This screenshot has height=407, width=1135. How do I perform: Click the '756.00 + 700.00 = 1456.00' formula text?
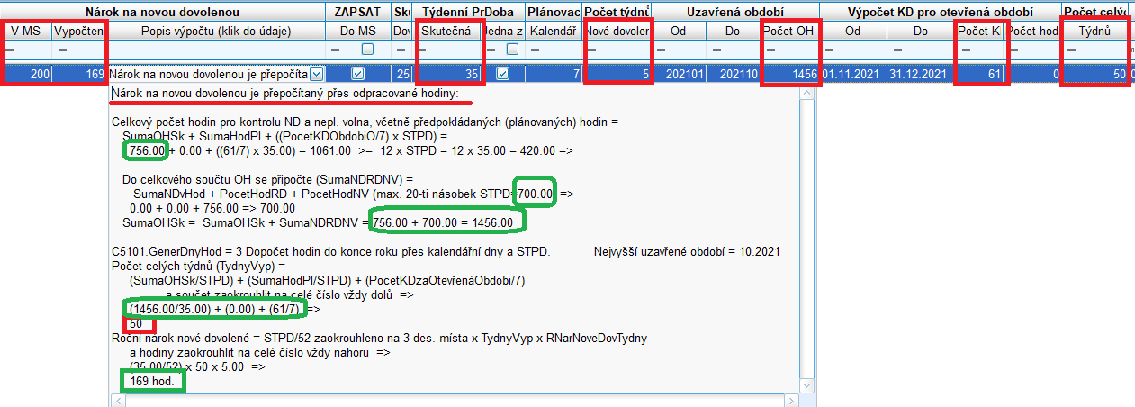pyautogui.click(x=443, y=222)
